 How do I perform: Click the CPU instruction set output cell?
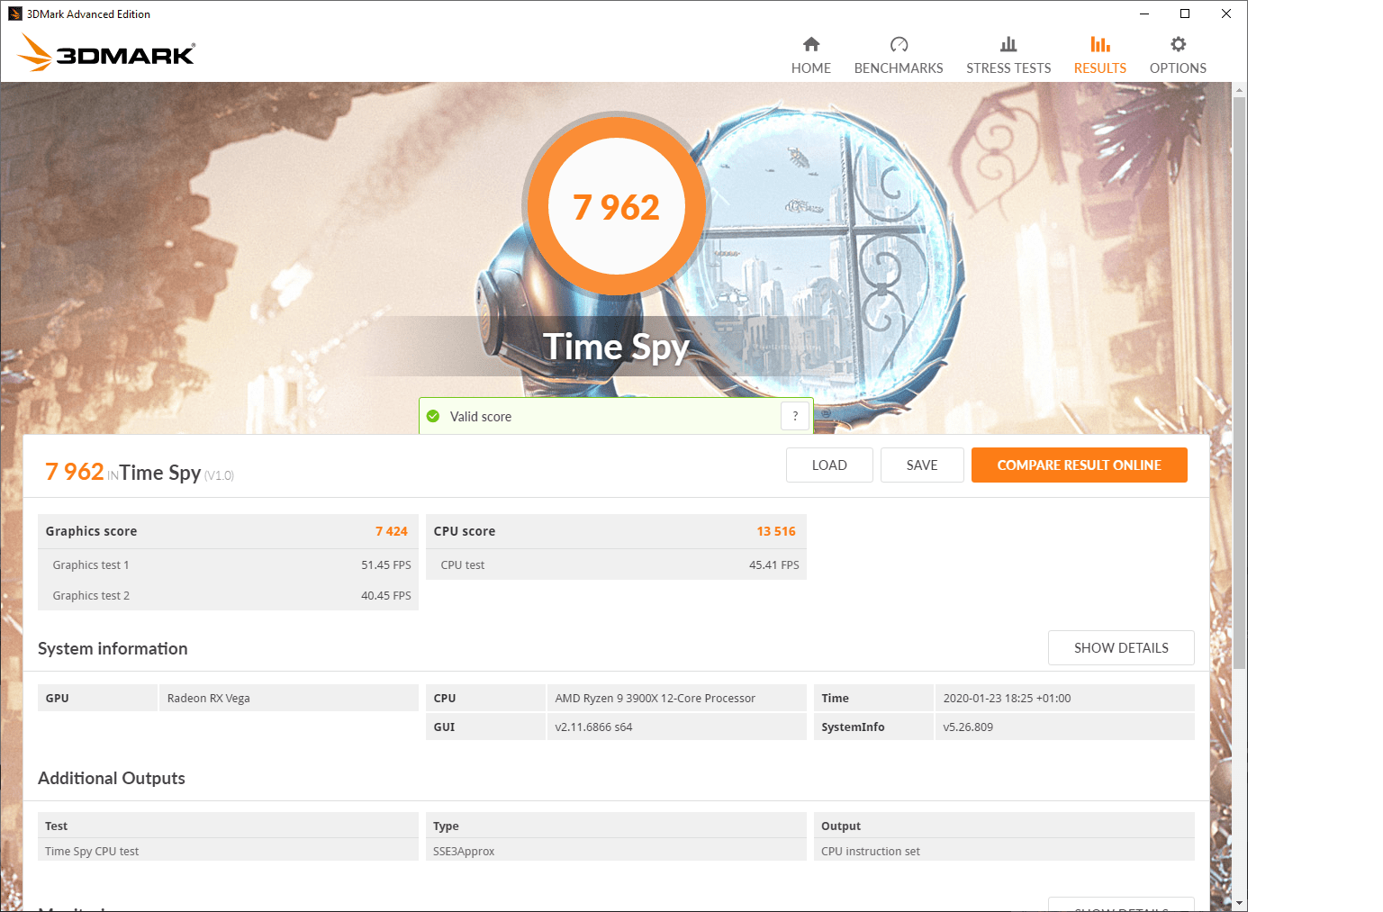tap(1004, 851)
